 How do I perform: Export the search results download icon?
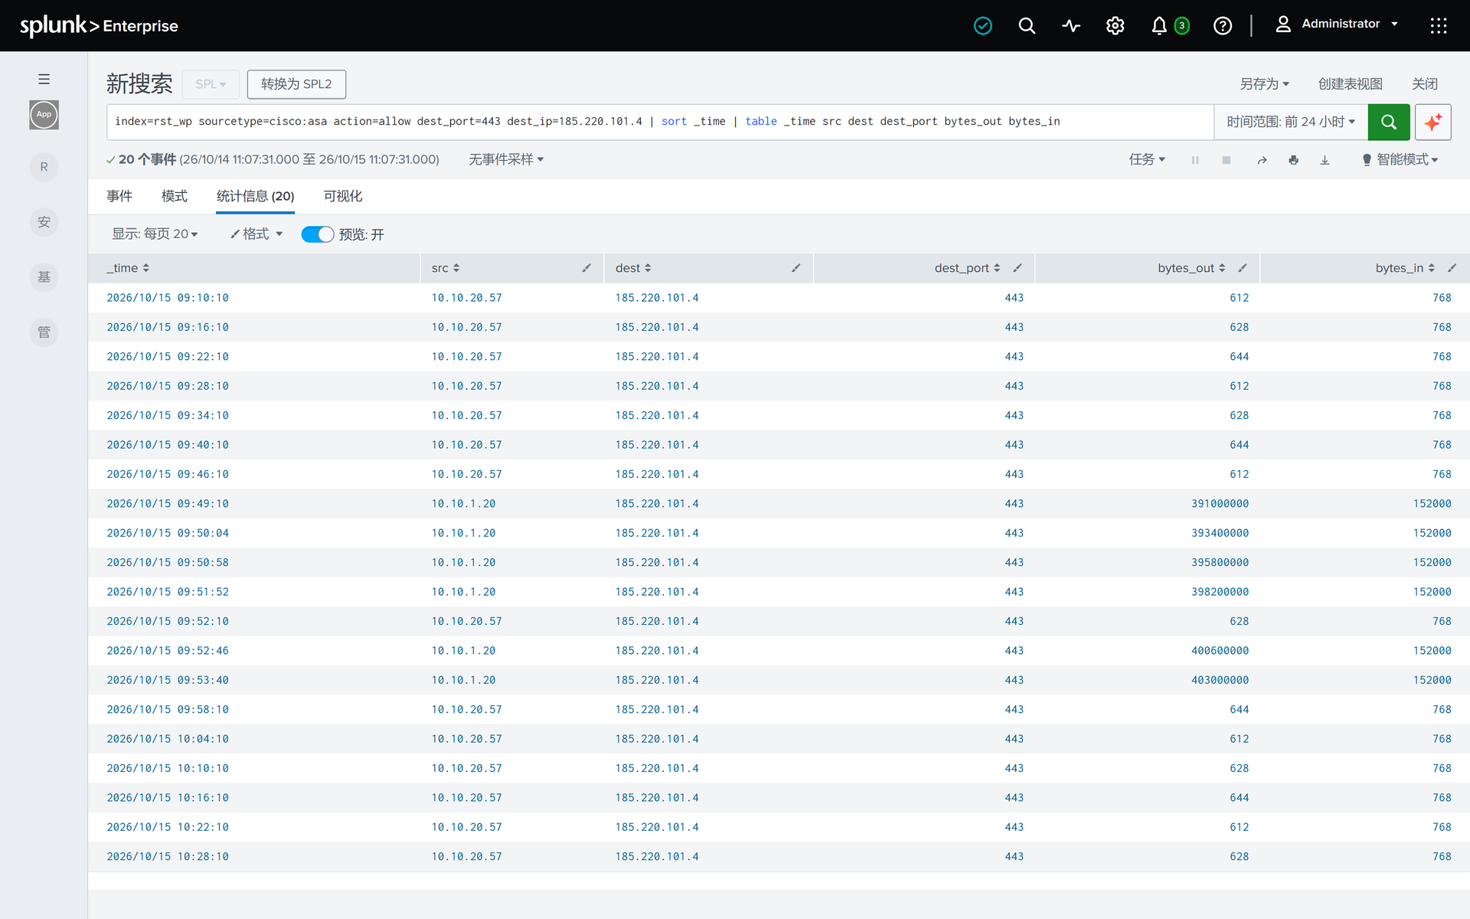(1325, 160)
